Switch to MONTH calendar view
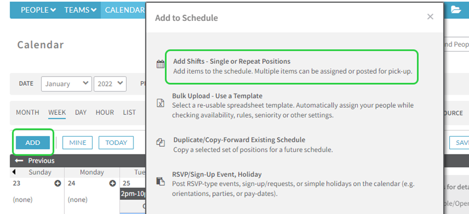This screenshot has width=469, height=214. click(x=27, y=113)
